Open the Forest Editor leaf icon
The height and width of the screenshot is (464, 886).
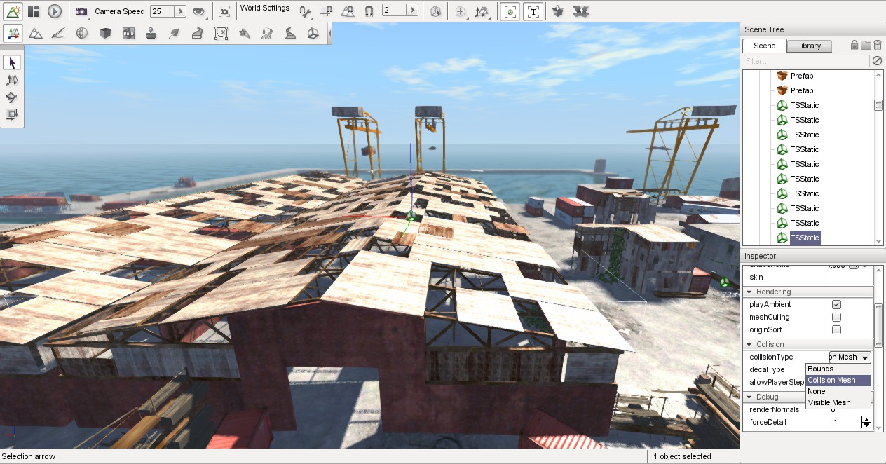(x=174, y=33)
